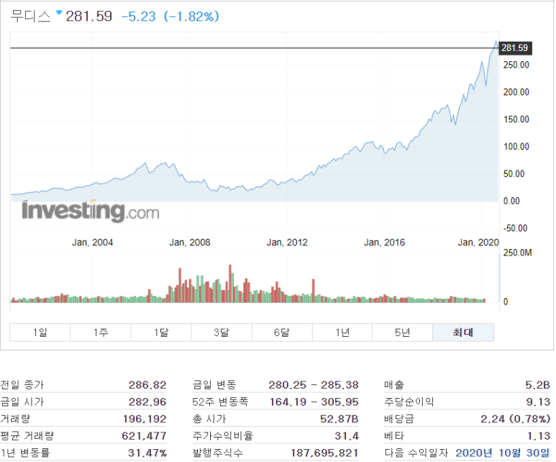Click the 베타 value 1.13
The image size is (556, 462).
[539, 436]
